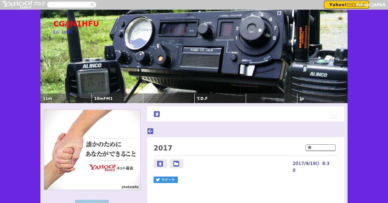Open the 2017 post title
This screenshot has width=388, height=203.
point(163,148)
